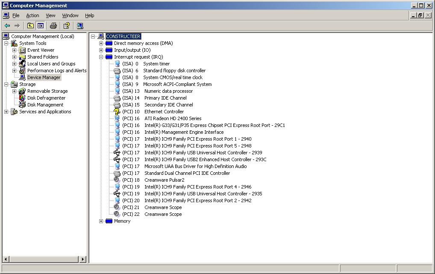Click the USB icon for Host Controller - 2939
The width and height of the screenshot is (435, 274).
(x=117, y=153)
